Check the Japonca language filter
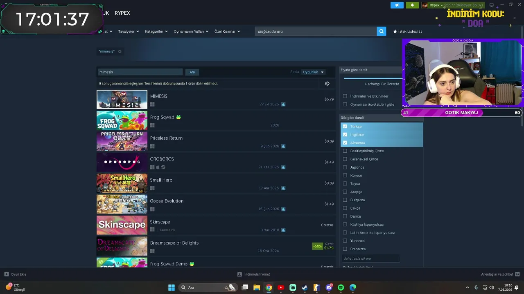 coord(345,167)
